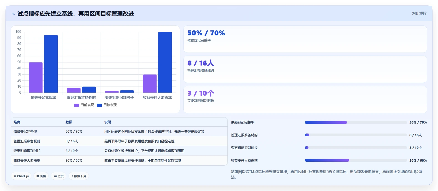Viewport: 438px width, 191px height.
Task: Click the 收益责任人覆盖率 label on the chart axis
Action: [157, 98]
